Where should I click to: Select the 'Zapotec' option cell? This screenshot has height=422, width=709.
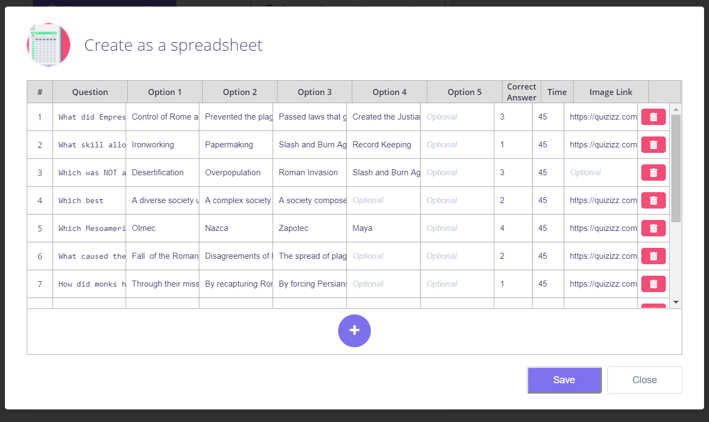click(x=310, y=228)
